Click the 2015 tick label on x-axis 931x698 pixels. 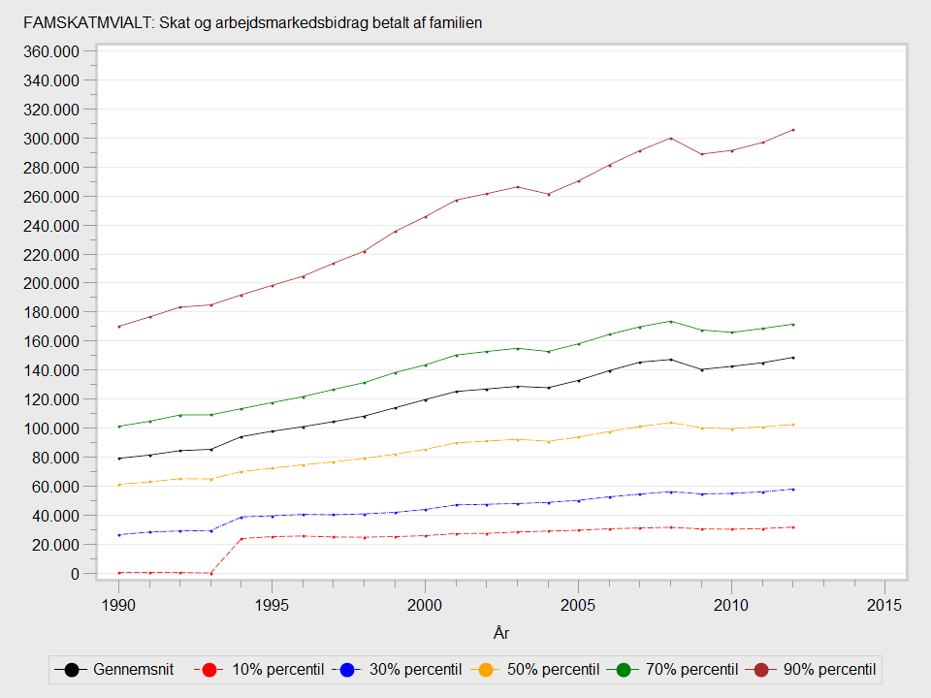pyautogui.click(x=884, y=605)
